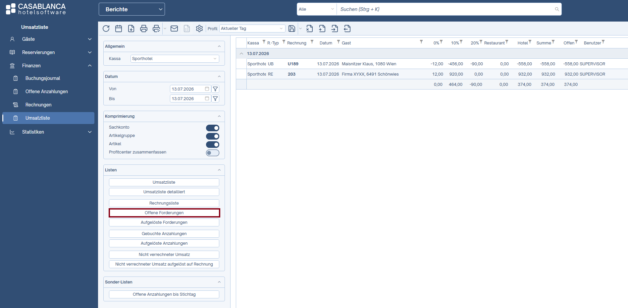Screen dimensions: 628x308
Task: Enable Profitcenter zusammenfassen toggle
Action: click(x=213, y=153)
